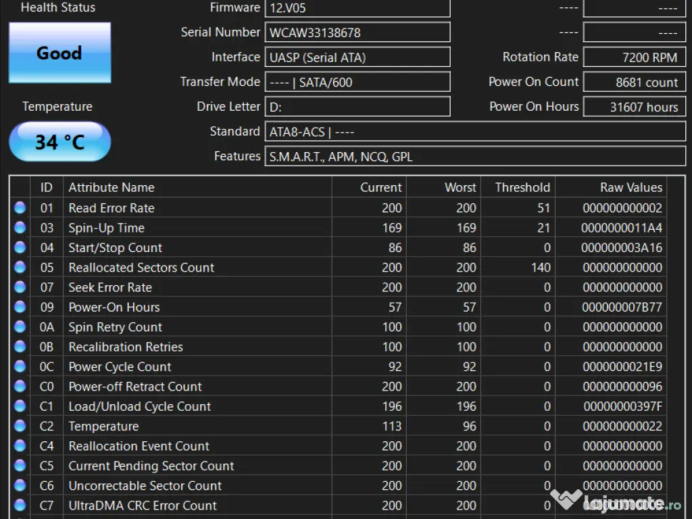Click the status orb beside Spin-Up Time
The width and height of the screenshot is (692, 519).
[20, 228]
